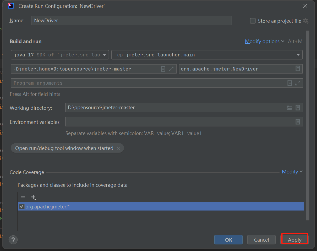317x251 pixels.
Task: Click the dialog vertical scrollbar
Action: (308, 125)
